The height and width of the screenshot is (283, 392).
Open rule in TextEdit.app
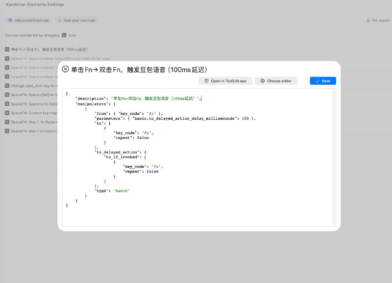225,81
